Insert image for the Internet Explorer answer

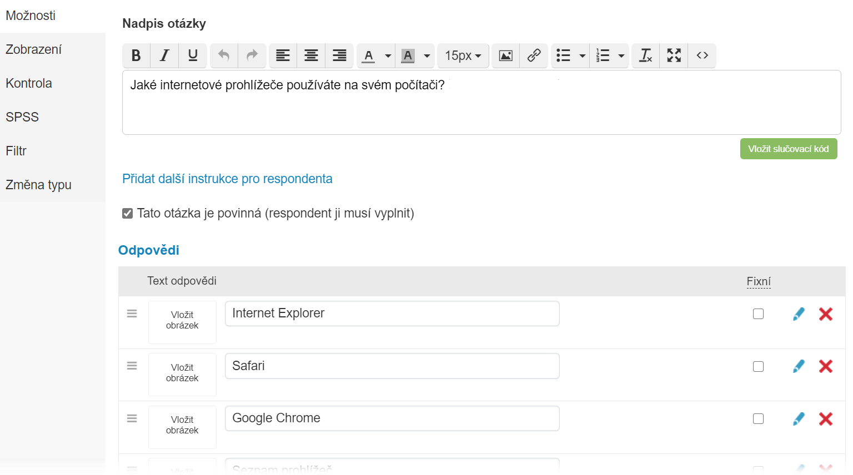point(182,322)
